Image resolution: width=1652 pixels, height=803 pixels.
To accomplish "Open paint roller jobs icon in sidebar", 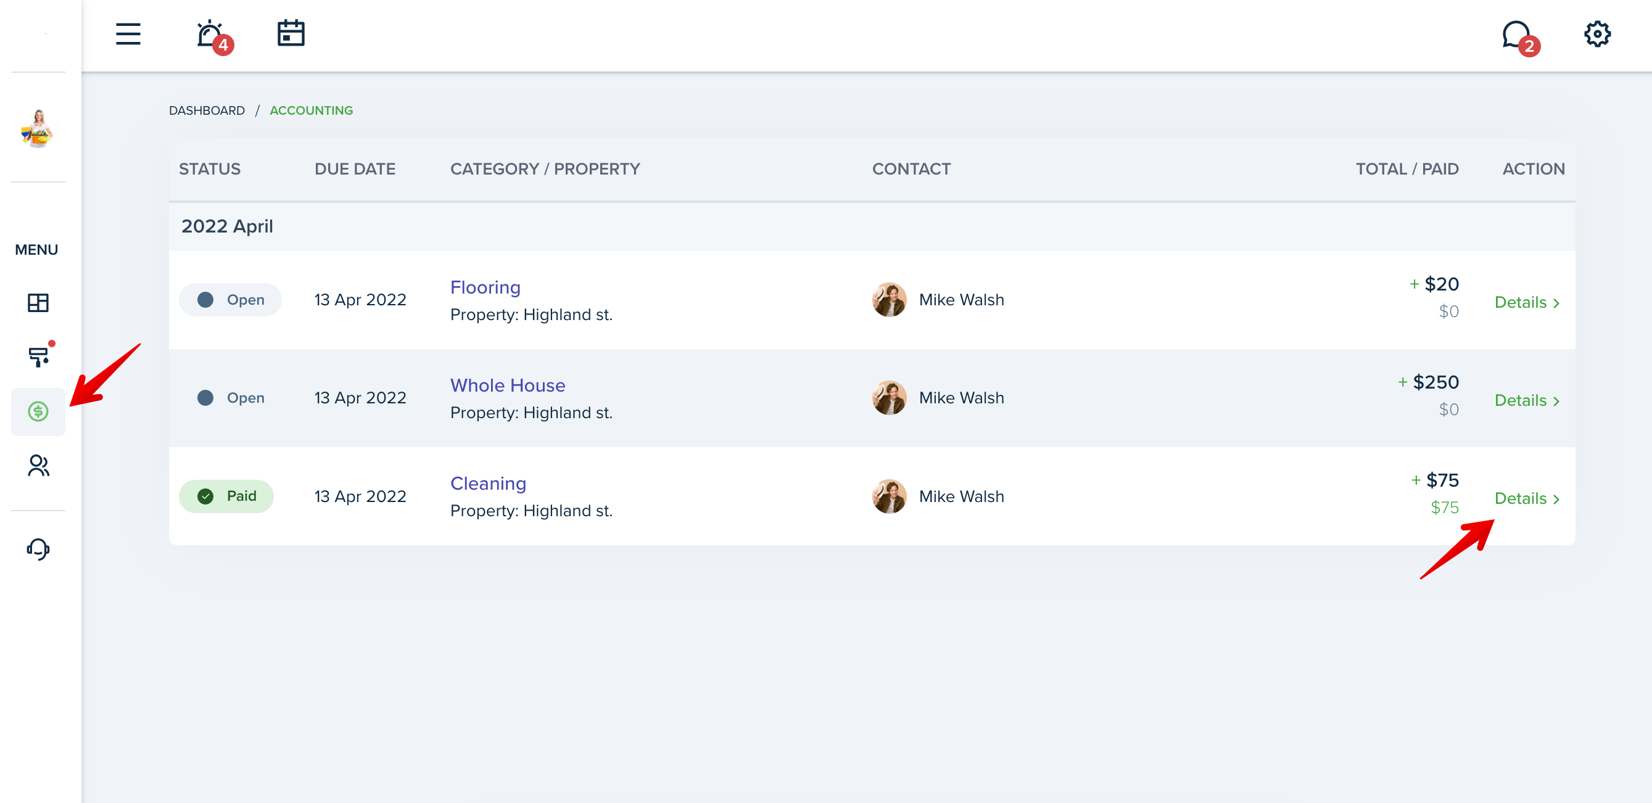I will tap(38, 356).
